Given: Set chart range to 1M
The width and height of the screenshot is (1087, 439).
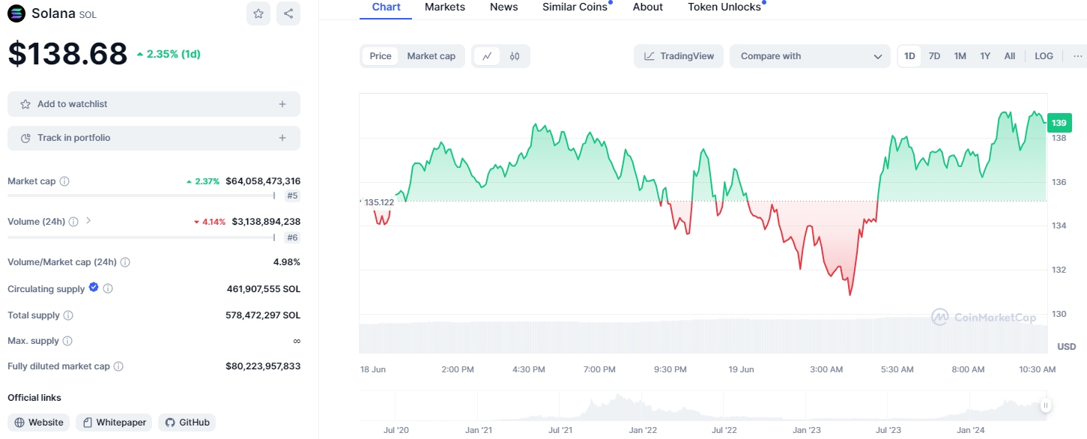Looking at the screenshot, I should click(x=960, y=56).
